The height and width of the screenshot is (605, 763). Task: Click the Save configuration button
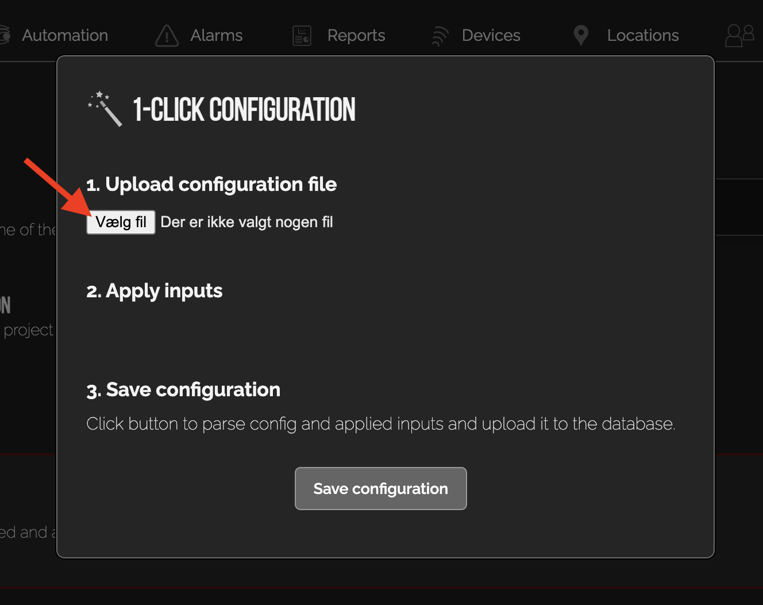(x=380, y=488)
